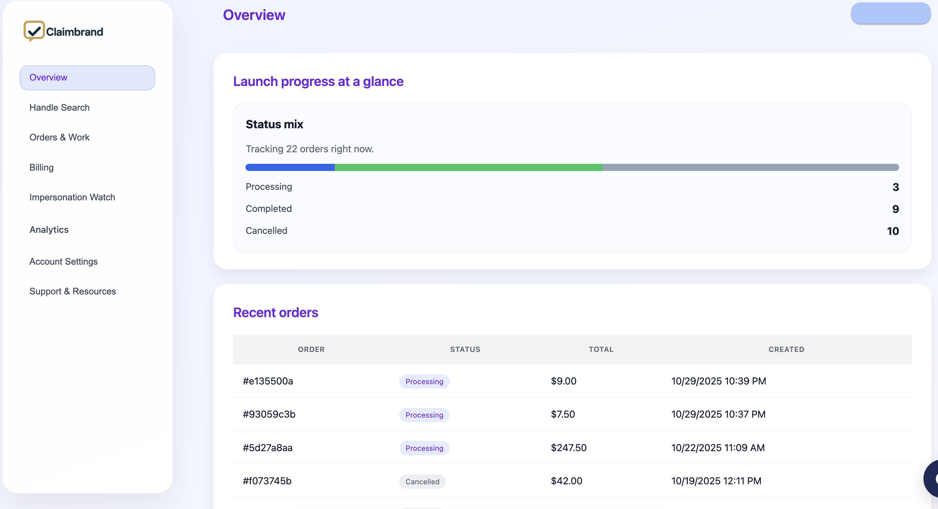Click the Claimbrand checkmark logo icon
The image size is (938, 509).
pos(34,31)
